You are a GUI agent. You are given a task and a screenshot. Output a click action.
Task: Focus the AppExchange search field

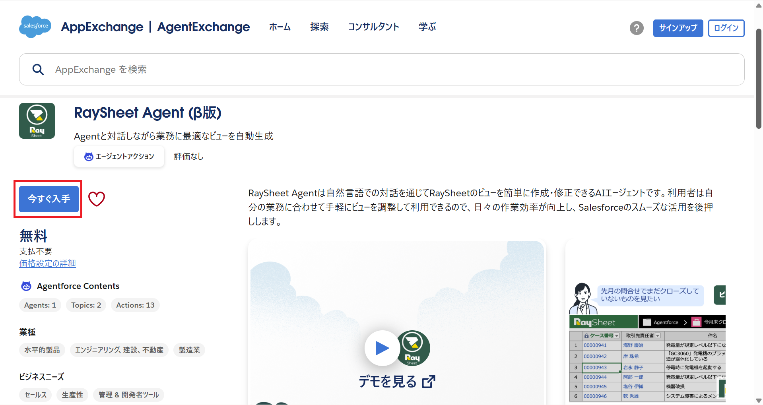[x=382, y=70]
